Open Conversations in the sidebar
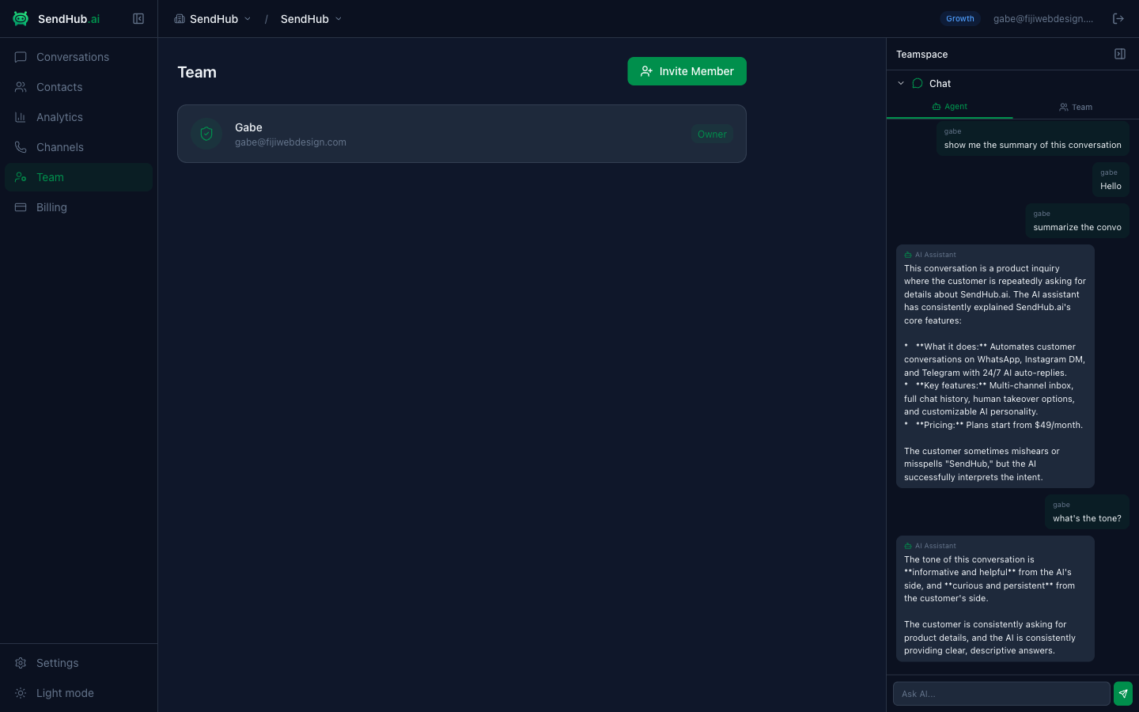This screenshot has height=712, width=1139. pyautogui.click(x=79, y=57)
